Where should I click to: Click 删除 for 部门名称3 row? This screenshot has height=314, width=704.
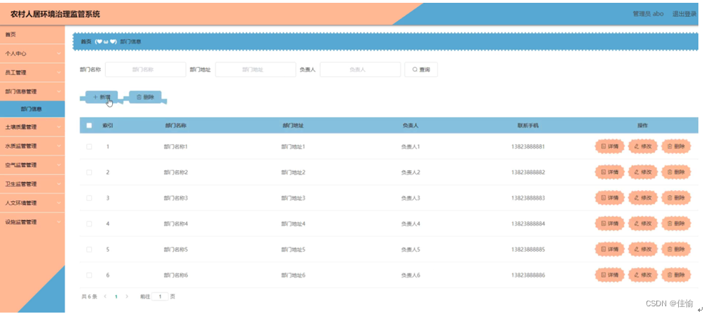tap(676, 198)
